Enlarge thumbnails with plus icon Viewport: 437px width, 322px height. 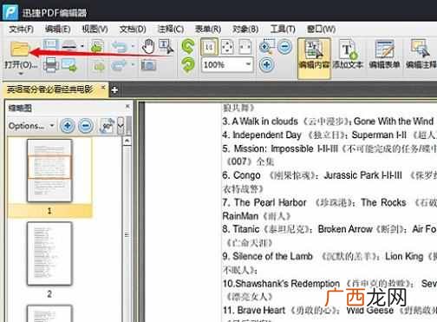(68, 126)
